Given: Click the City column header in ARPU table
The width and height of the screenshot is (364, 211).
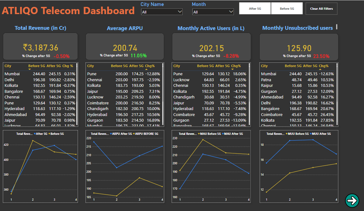Looking at the screenshot, I should pyautogui.click(x=91, y=66).
